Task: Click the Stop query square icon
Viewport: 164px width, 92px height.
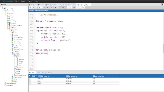Action: (74, 8)
